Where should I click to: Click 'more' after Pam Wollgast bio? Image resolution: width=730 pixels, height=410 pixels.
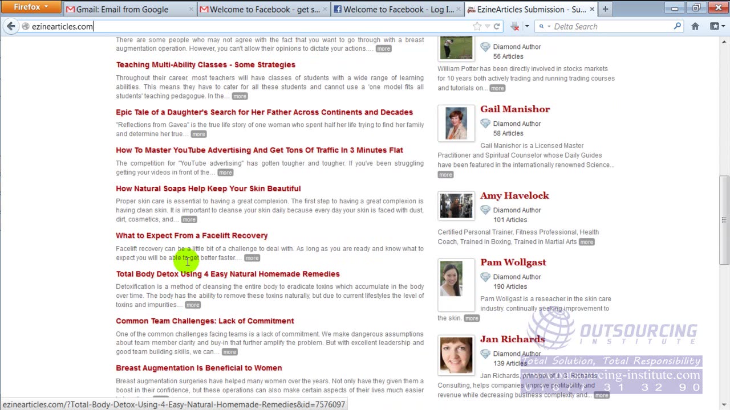point(471,318)
